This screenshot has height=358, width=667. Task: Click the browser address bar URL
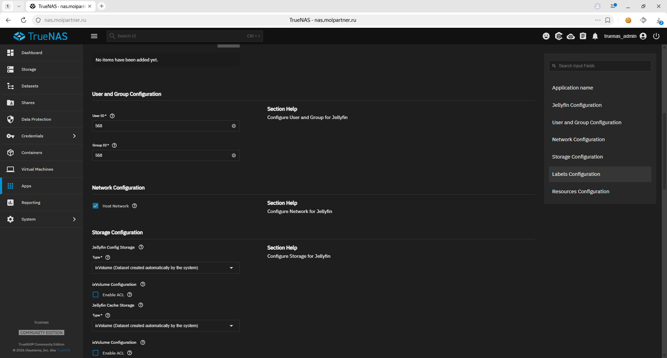point(65,20)
